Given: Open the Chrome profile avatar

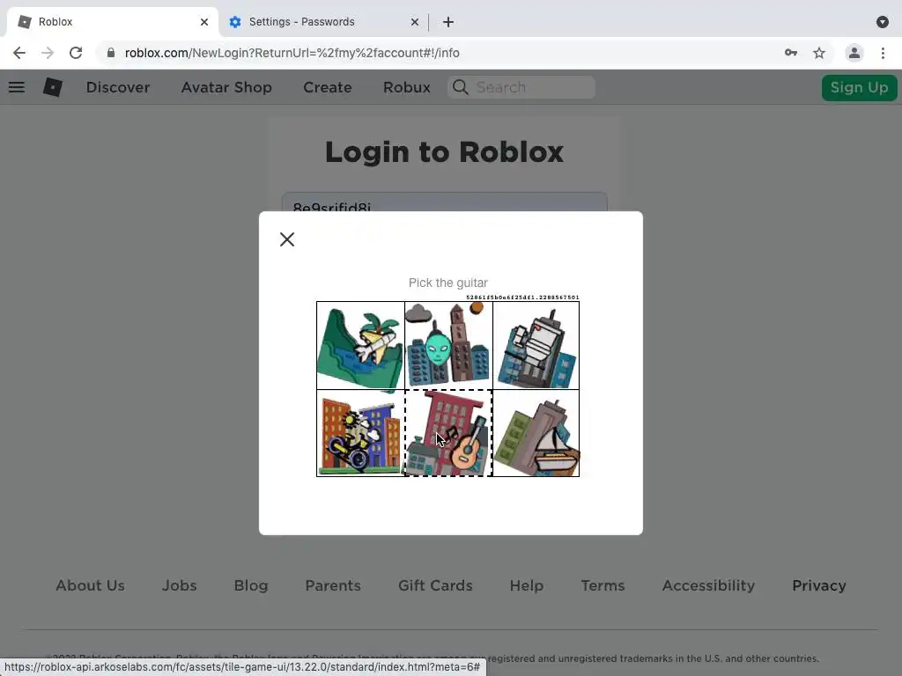Looking at the screenshot, I should coord(854,53).
